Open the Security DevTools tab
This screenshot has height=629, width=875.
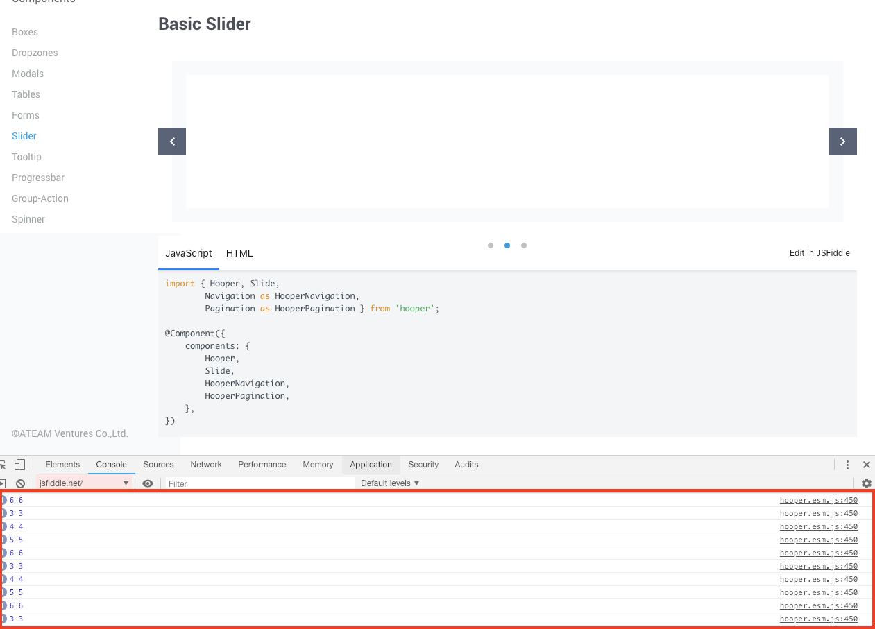[x=423, y=465]
